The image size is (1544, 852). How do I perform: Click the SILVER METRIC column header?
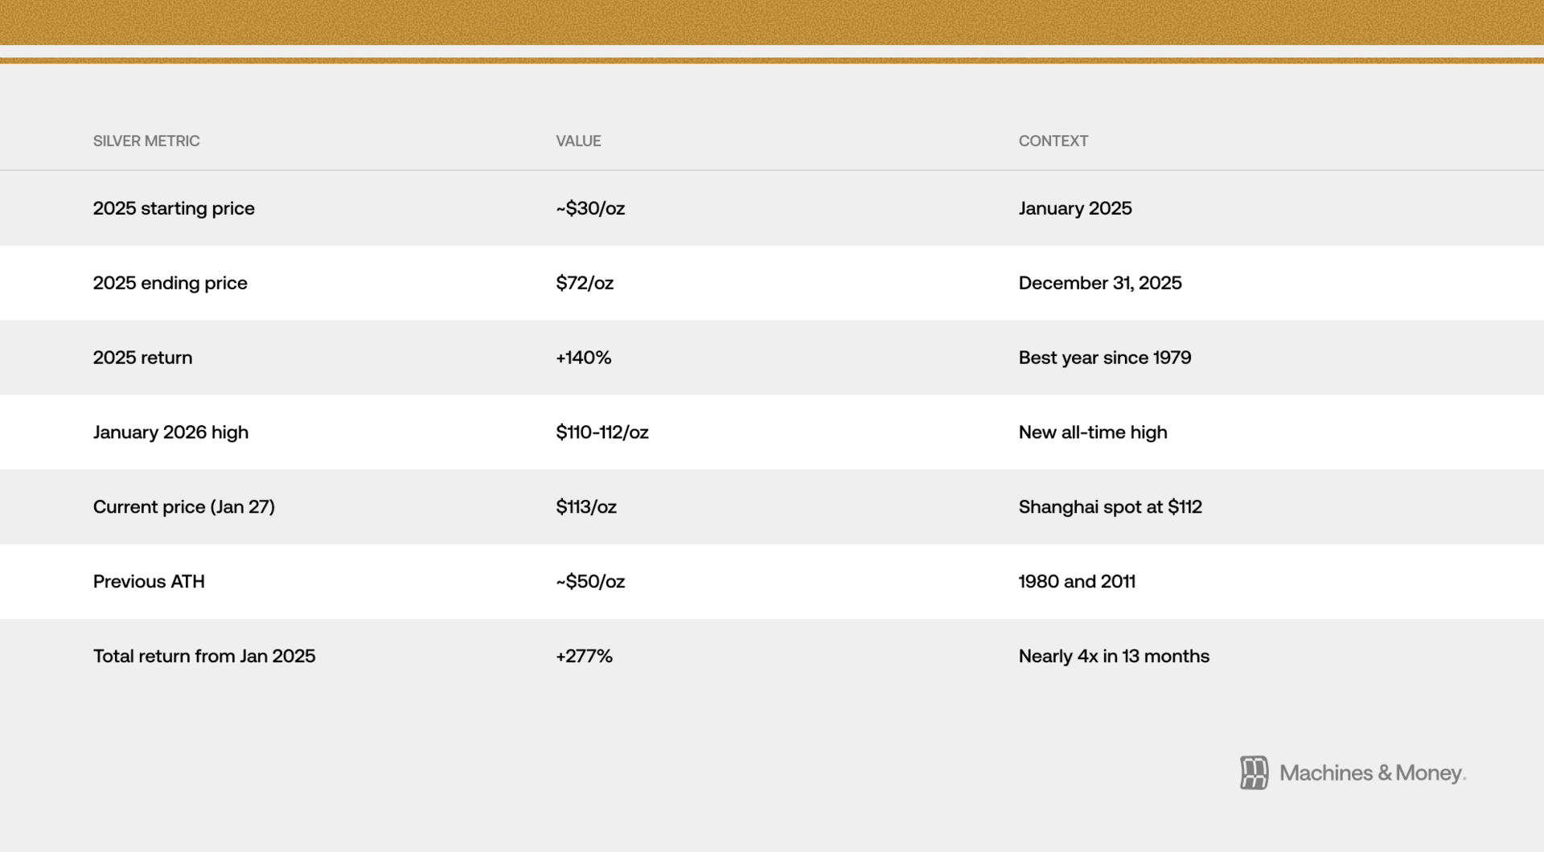point(146,141)
